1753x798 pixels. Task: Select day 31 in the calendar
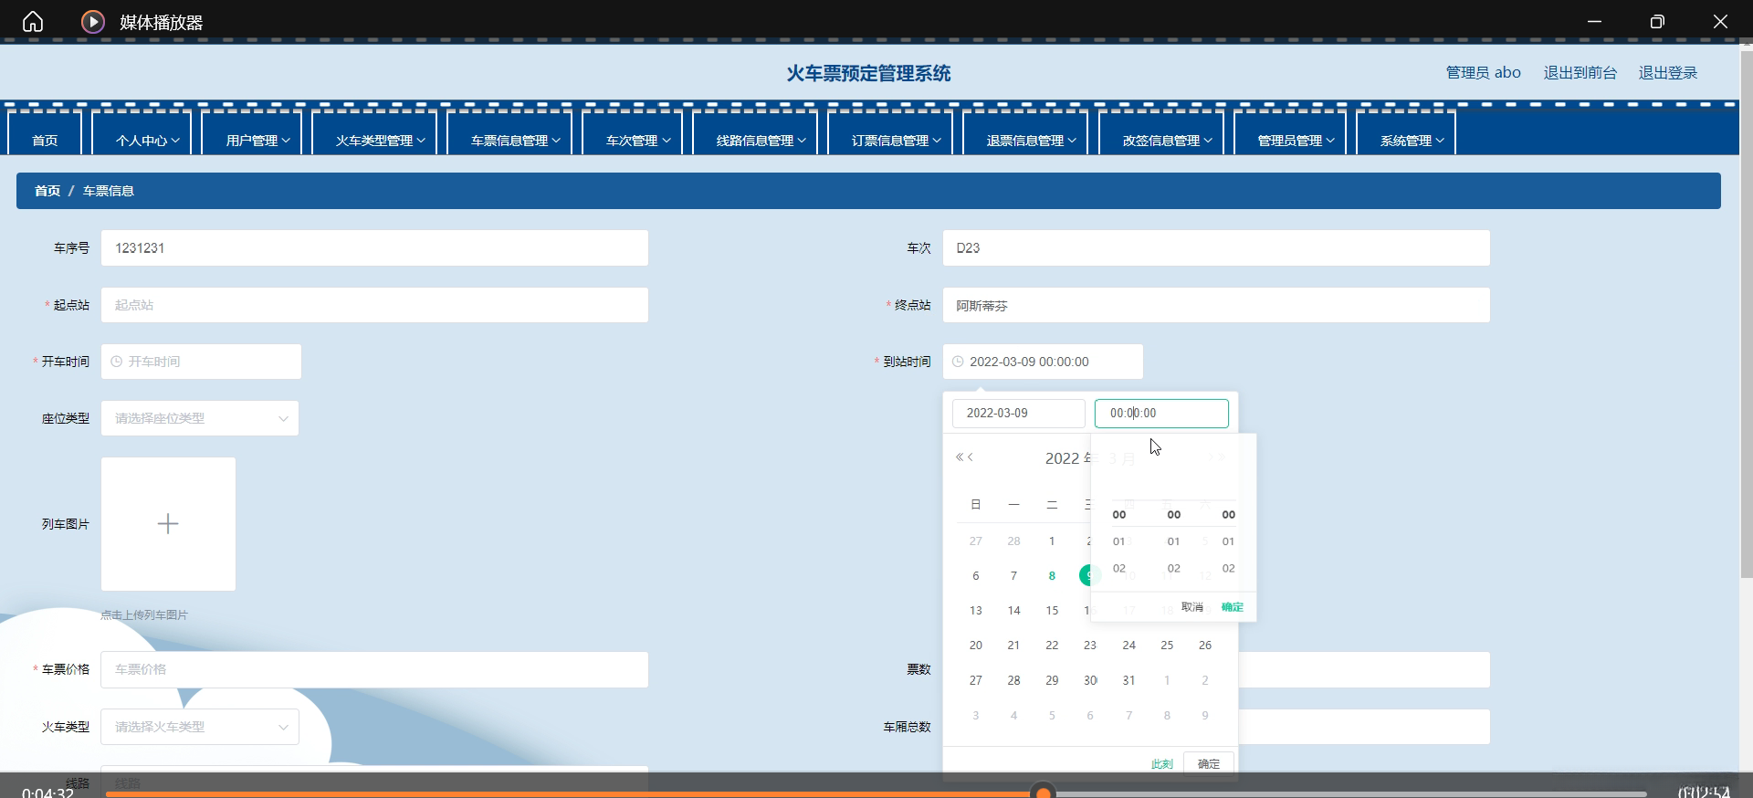pyautogui.click(x=1129, y=680)
